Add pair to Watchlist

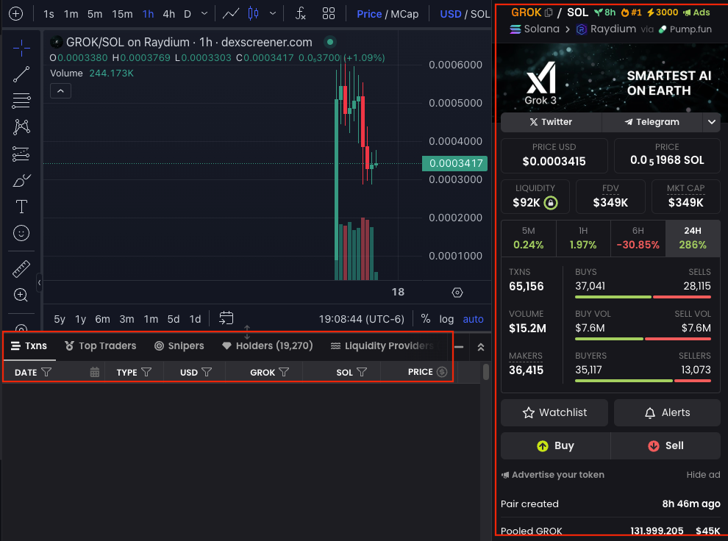point(554,412)
